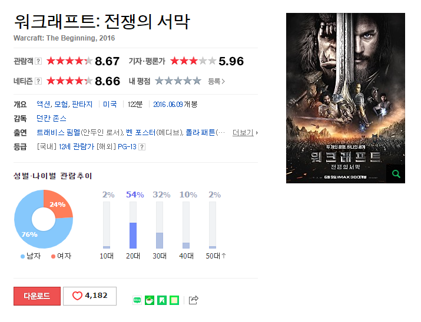Open 등록 to register my rating
Screen dimensions: 421x322
click(216, 81)
